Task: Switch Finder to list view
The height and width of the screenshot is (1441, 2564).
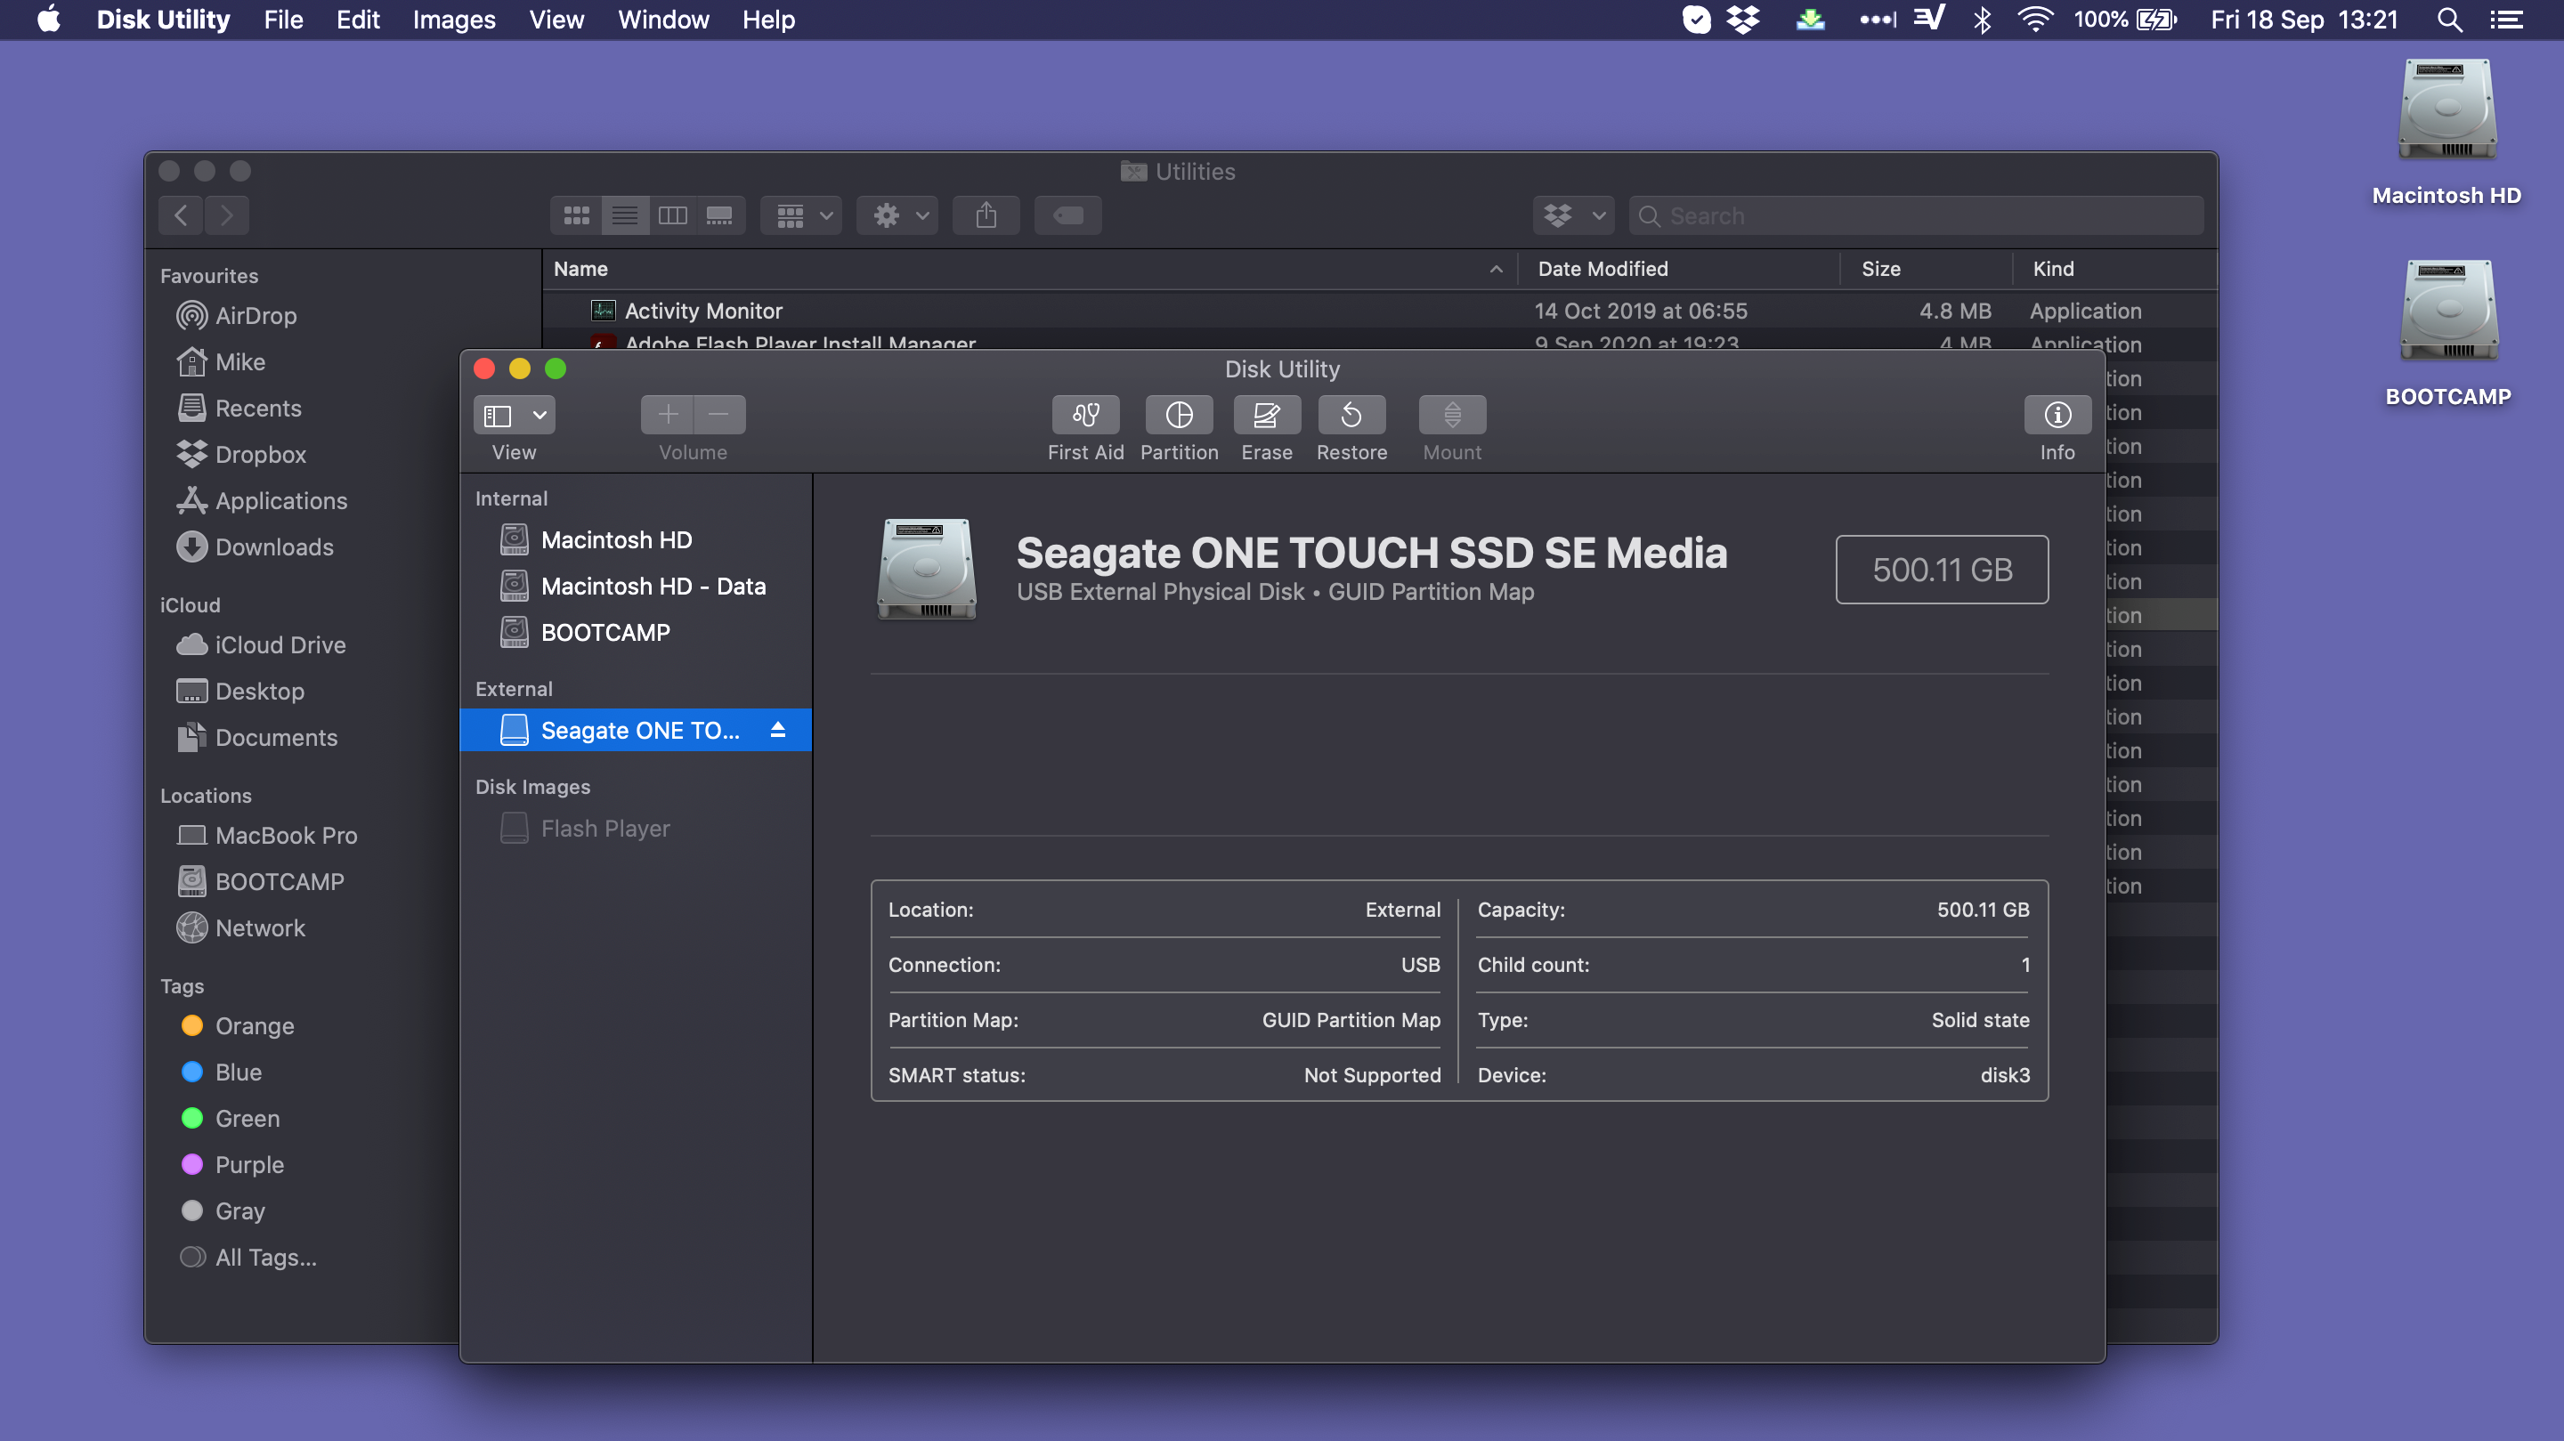Action: [x=625, y=215]
